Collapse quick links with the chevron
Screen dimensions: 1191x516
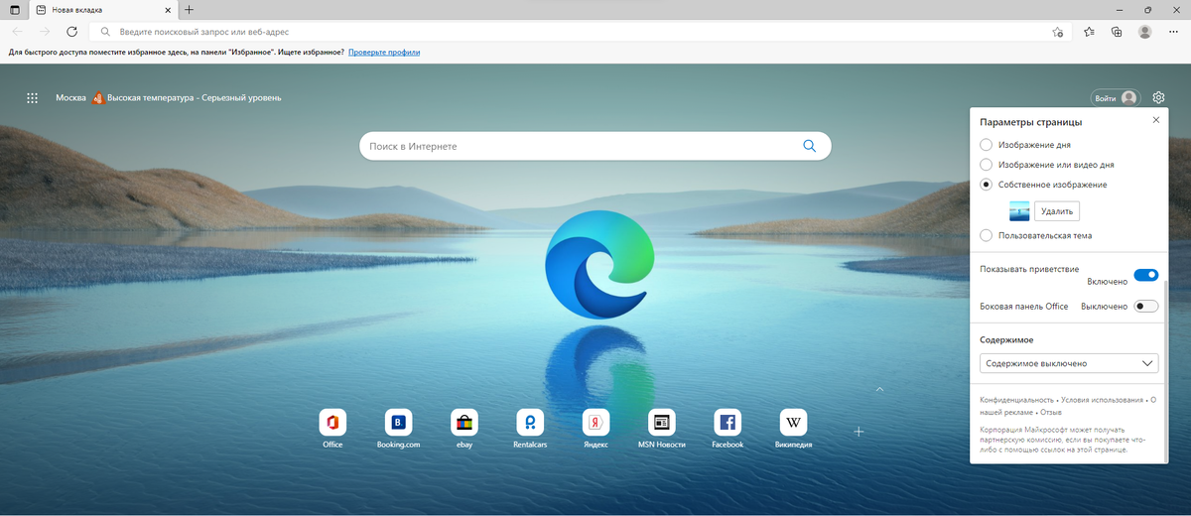tap(879, 389)
